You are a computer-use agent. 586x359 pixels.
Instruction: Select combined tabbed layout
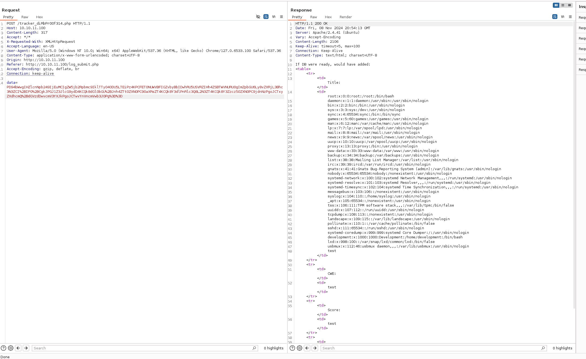click(x=569, y=5)
